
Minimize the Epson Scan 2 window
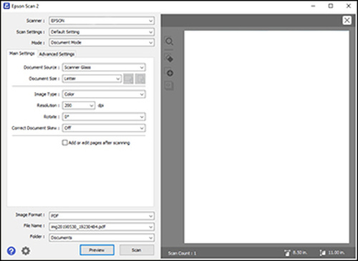point(313,6)
